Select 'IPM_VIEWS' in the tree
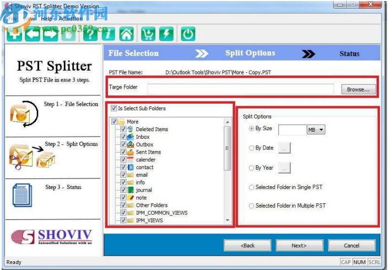The height and width of the screenshot is (270, 392). pos(149,220)
